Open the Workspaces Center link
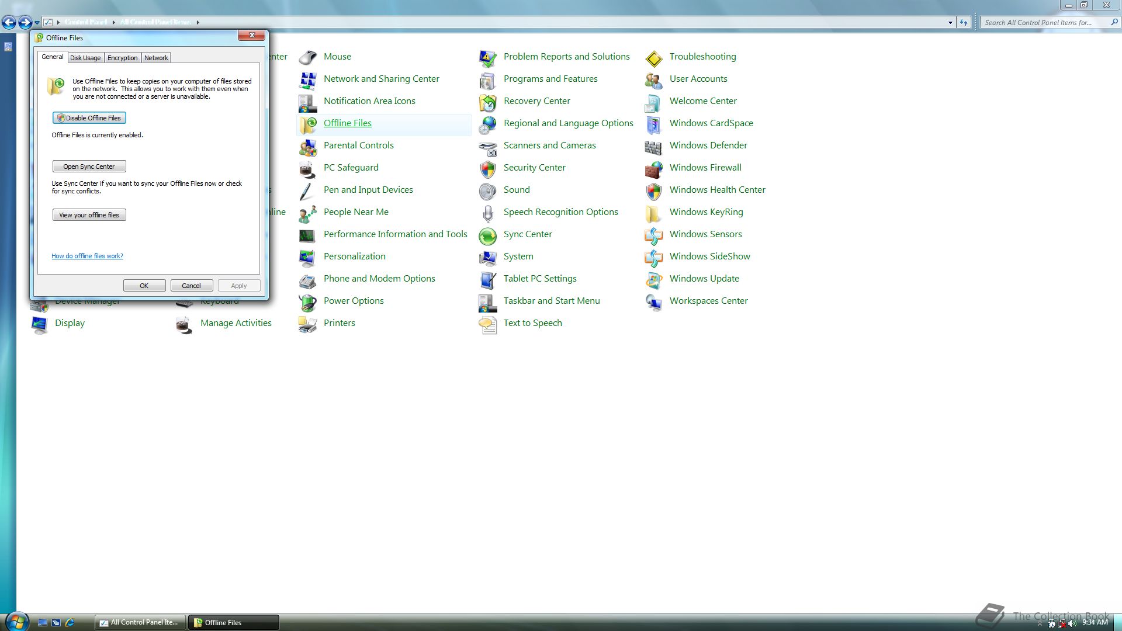The width and height of the screenshot is (1122, 631). tap(709, 301)
